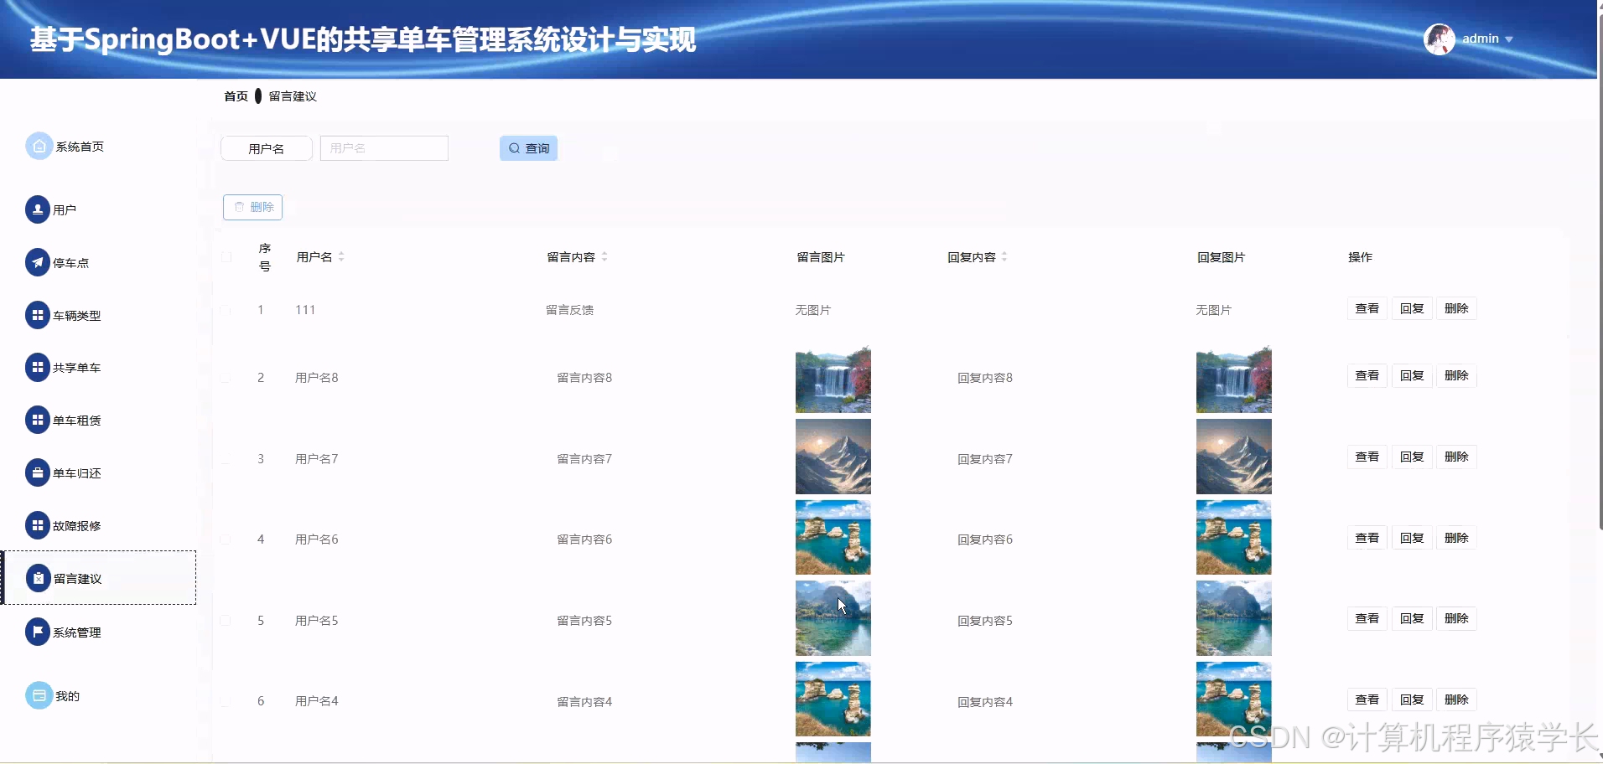The height and width of the screenshot is (764, 1603).
Task: Select the 故障报修 sidebar icon
Action: coord(75,525)
